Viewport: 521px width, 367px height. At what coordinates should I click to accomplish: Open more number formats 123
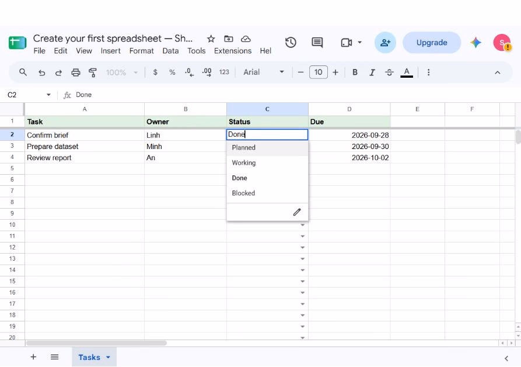point(224,72)
